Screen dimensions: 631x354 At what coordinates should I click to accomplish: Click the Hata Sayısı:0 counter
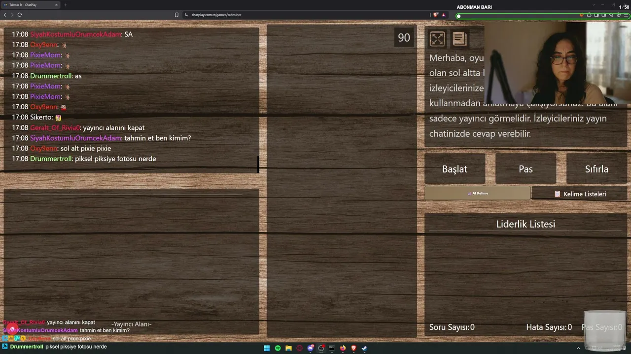(549, 327)
